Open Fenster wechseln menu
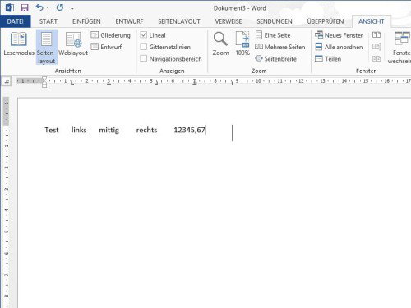 coord(400,48)
